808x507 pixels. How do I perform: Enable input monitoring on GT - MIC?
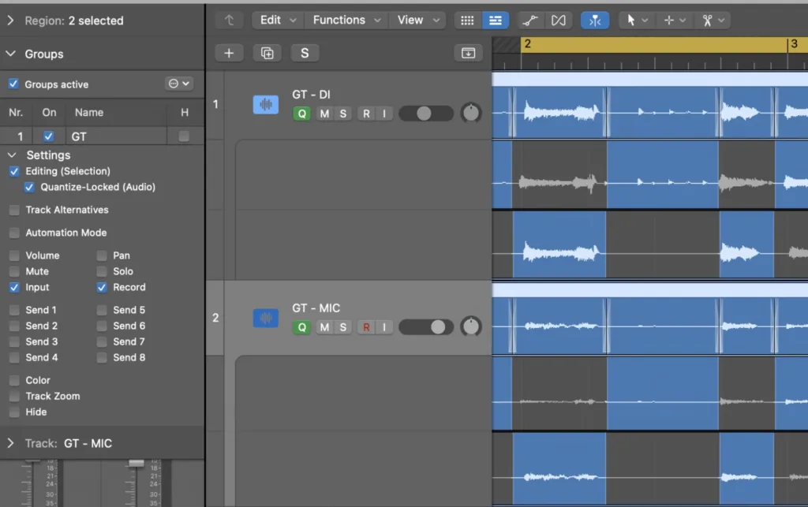[384, 327]
